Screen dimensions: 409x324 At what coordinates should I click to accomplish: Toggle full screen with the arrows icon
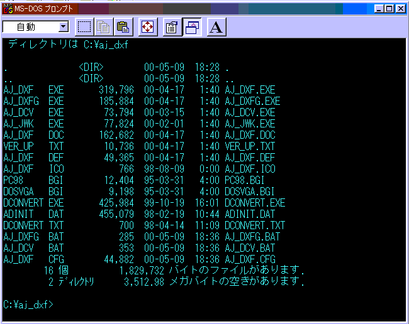pyautogui.click(x=148, y=27)
